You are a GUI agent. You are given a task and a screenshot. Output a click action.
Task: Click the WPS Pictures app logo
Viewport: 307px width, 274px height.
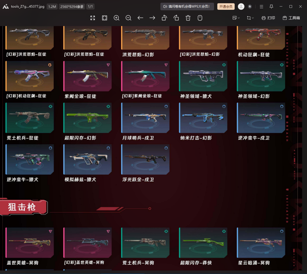point(5,7)
